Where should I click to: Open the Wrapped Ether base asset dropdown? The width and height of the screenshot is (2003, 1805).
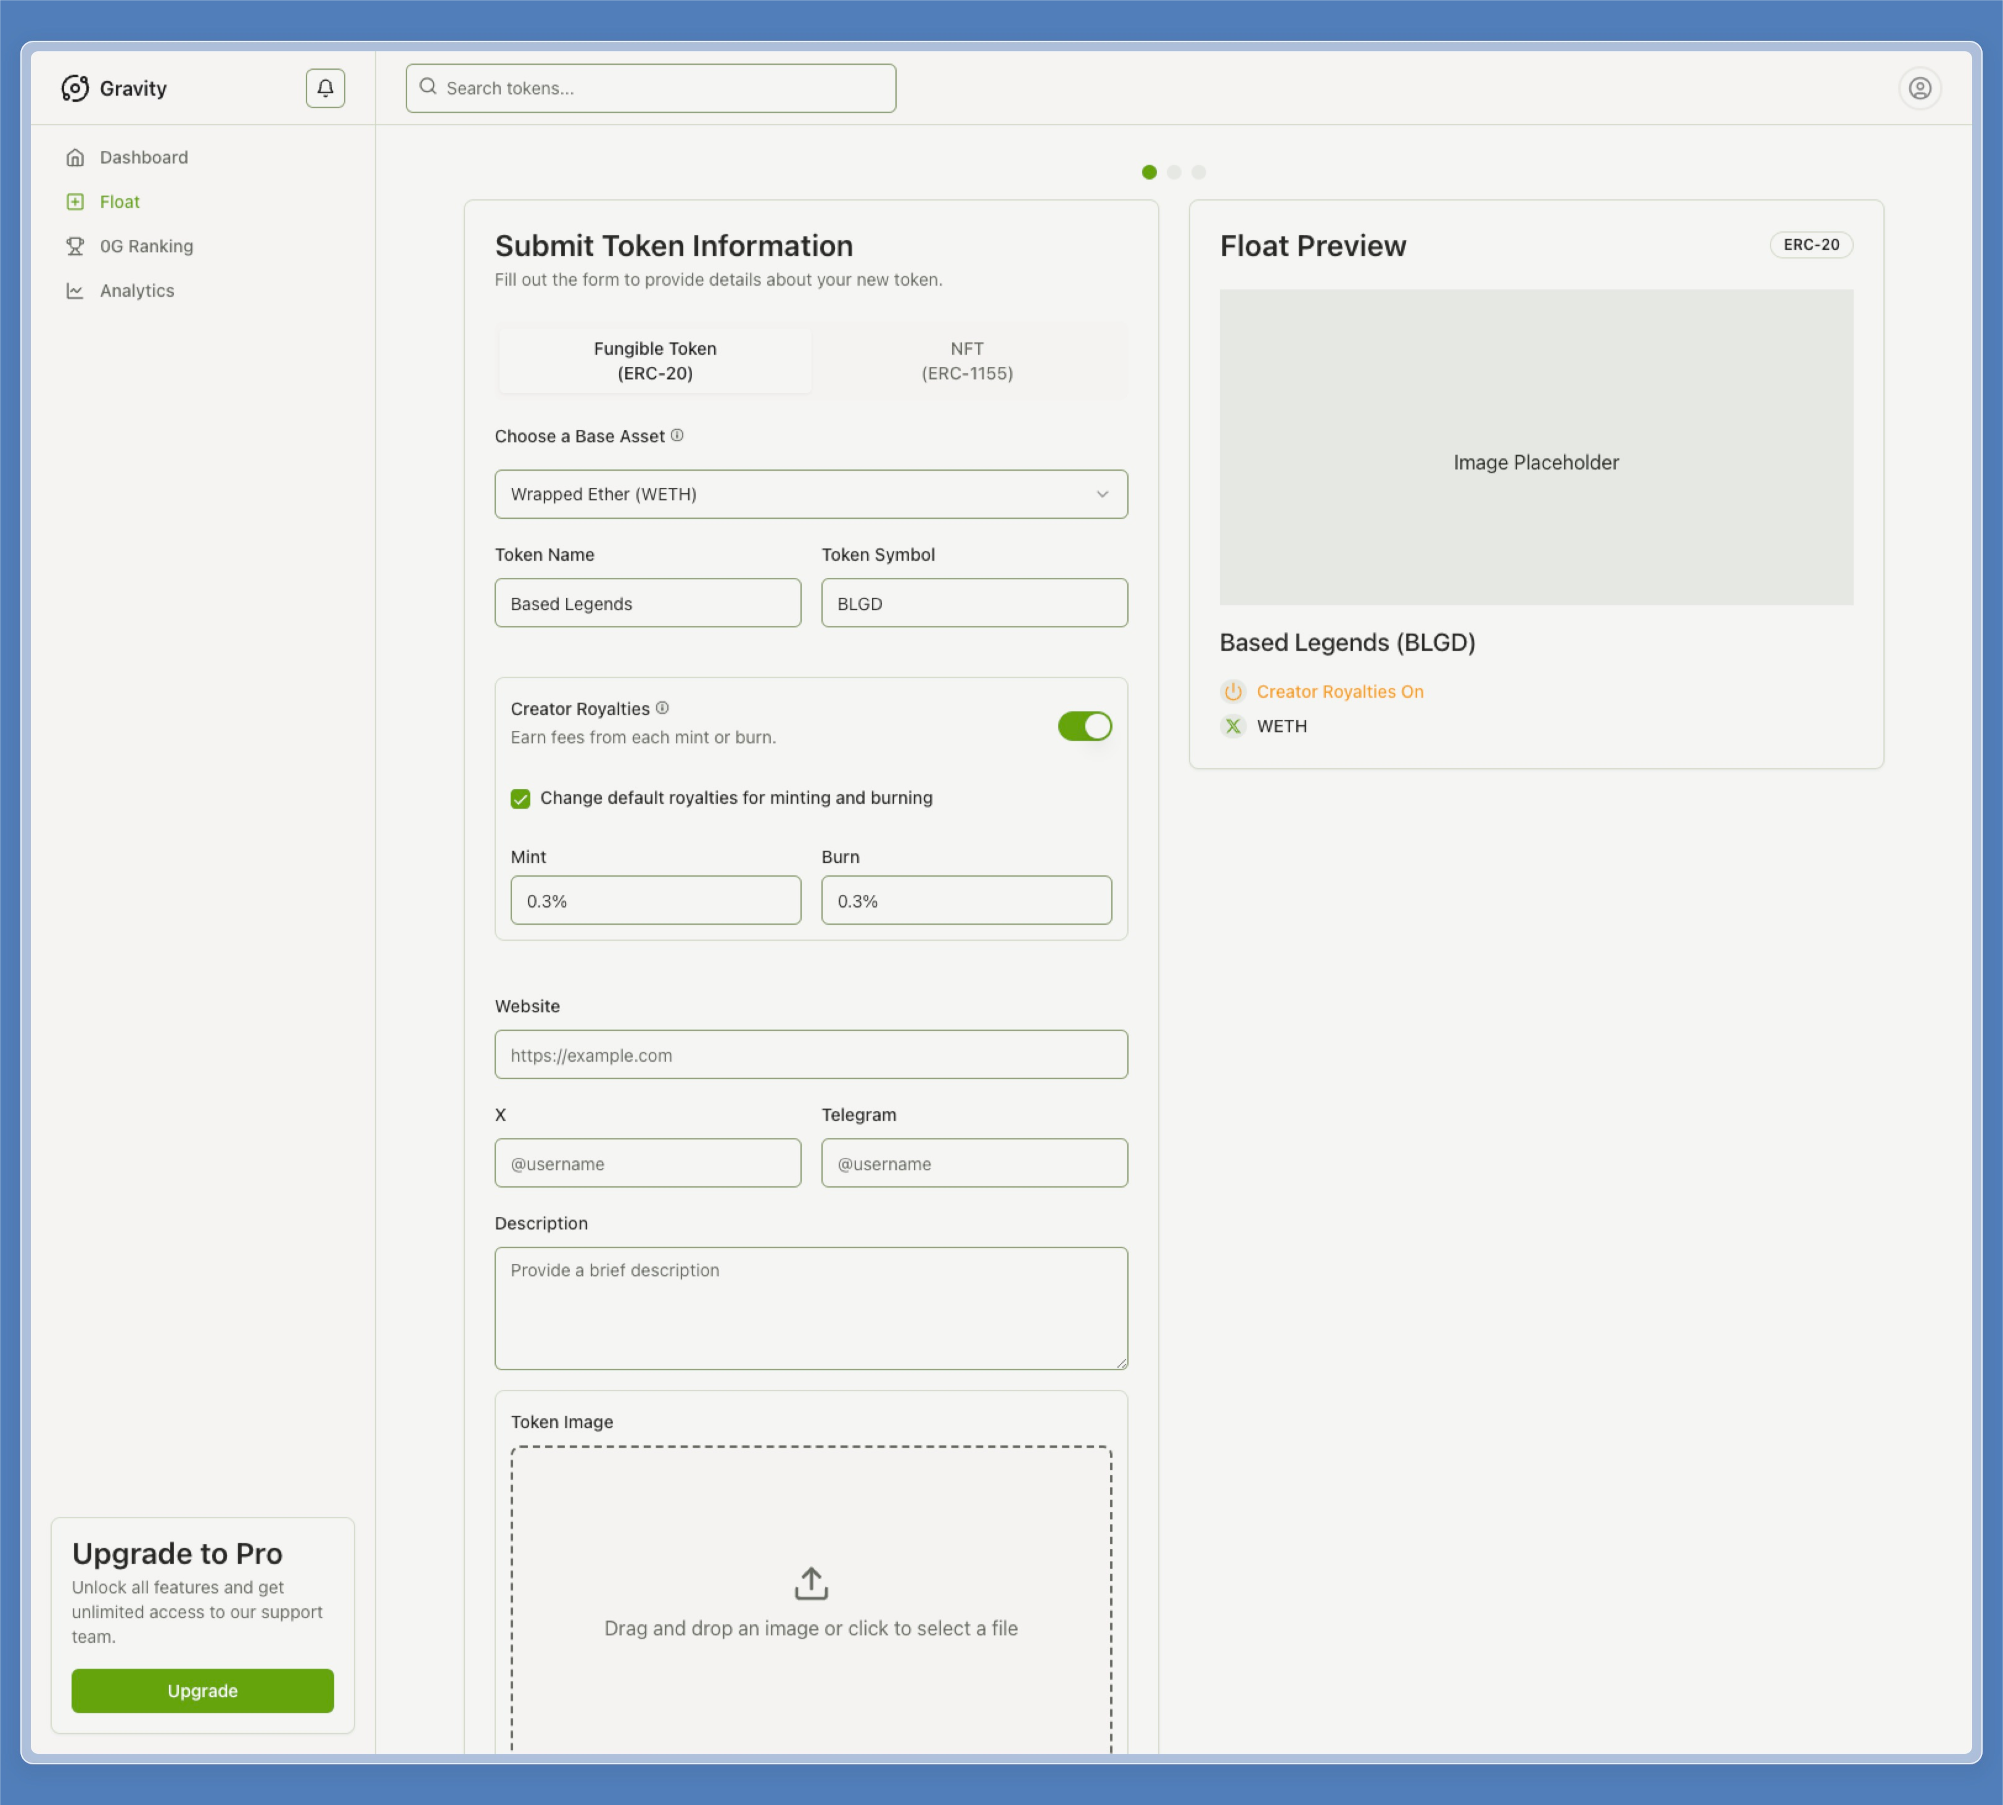[x=793, y=494]
